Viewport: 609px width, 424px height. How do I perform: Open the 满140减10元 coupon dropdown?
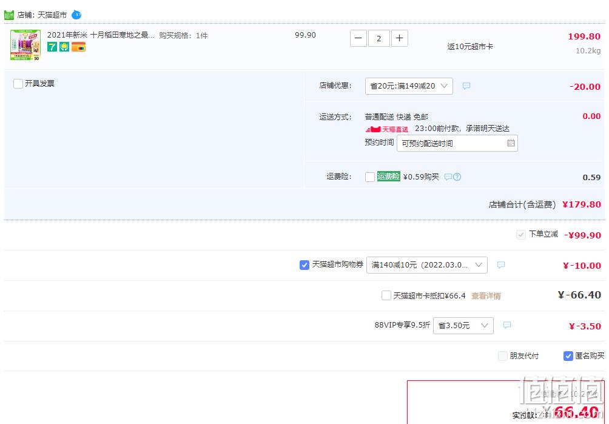[427, 265]
